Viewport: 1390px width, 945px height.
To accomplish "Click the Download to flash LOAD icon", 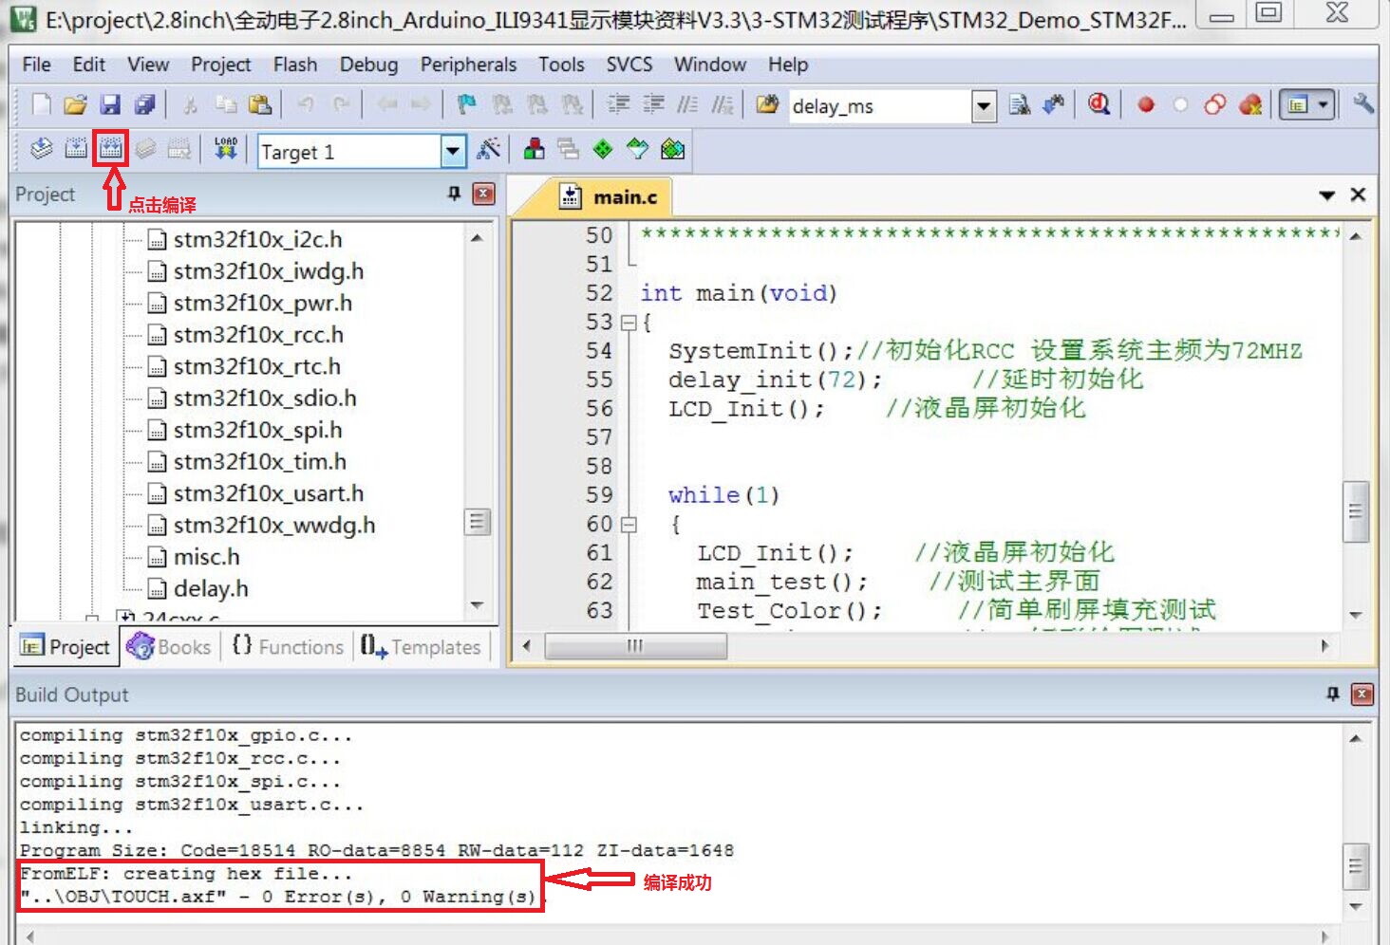I will [226, 149].
